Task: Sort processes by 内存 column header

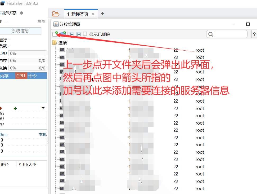Action: click(x=5, y=76)
